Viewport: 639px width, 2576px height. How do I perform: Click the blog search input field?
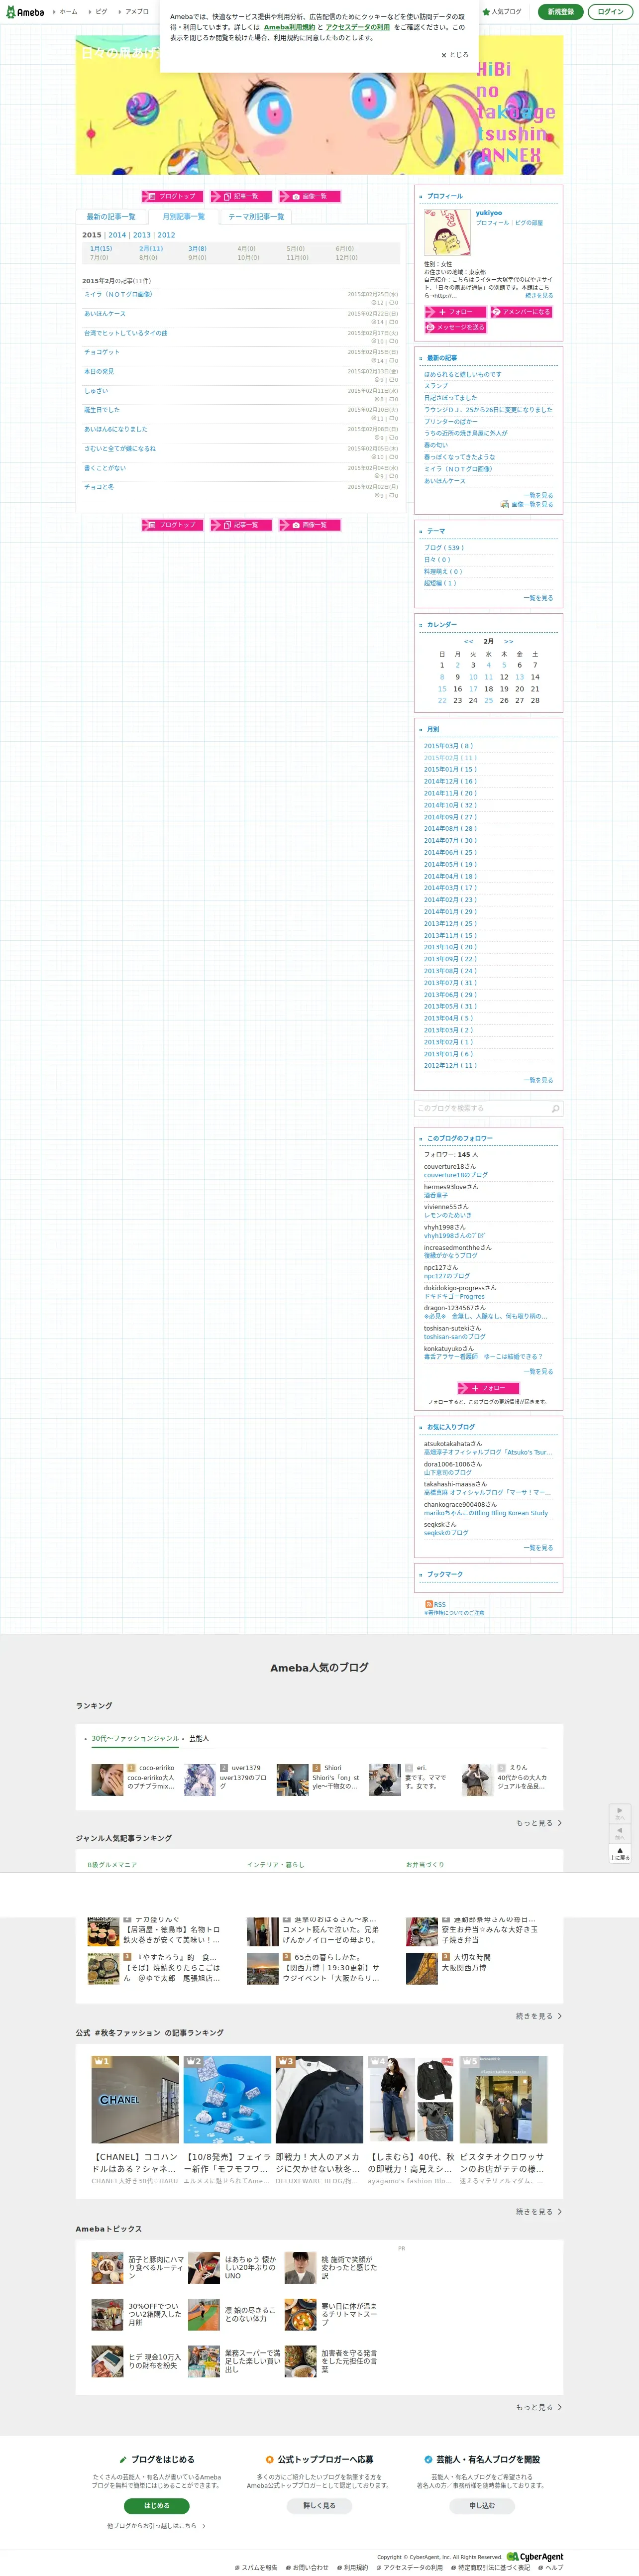(x=482, y=1108)
